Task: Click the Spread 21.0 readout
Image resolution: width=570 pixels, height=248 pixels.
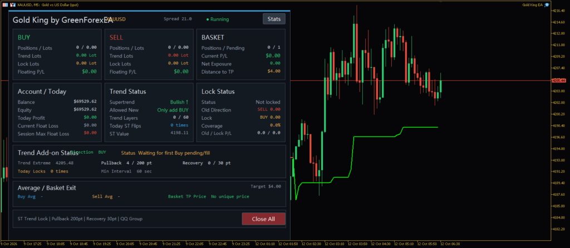Action: tap(178, 19)
